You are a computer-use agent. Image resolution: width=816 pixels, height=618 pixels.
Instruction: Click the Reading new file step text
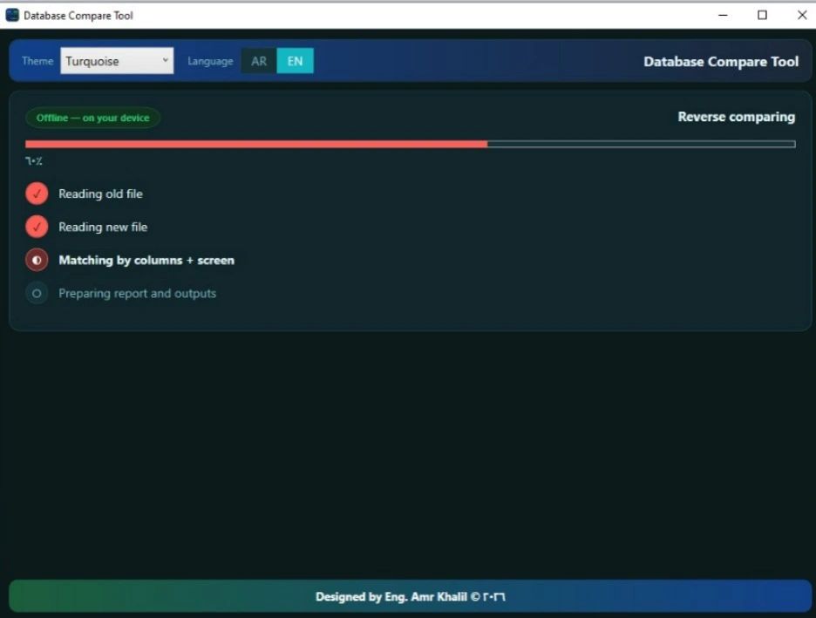(103, 228)
